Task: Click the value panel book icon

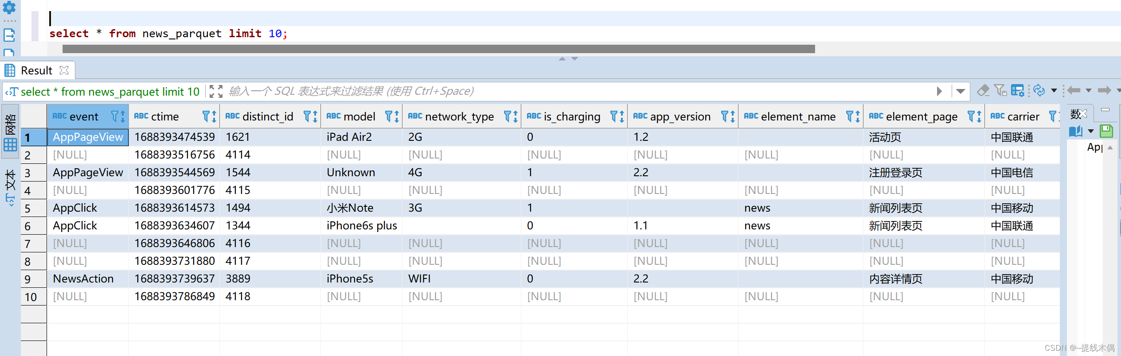Action: point(1076,132)
